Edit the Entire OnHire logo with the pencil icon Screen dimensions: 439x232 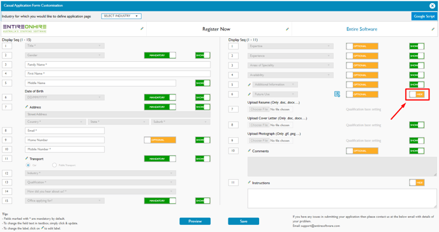click(142, 29)
